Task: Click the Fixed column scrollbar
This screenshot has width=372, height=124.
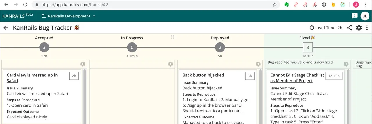Action: [x=348, y=96]
